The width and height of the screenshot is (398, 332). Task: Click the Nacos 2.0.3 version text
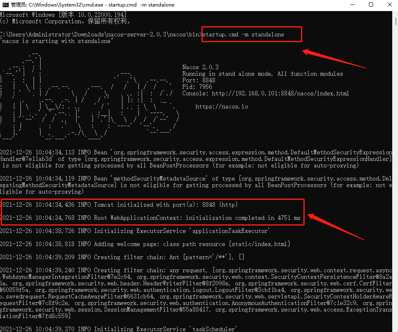pyautogui.click(x=200, y=67)
